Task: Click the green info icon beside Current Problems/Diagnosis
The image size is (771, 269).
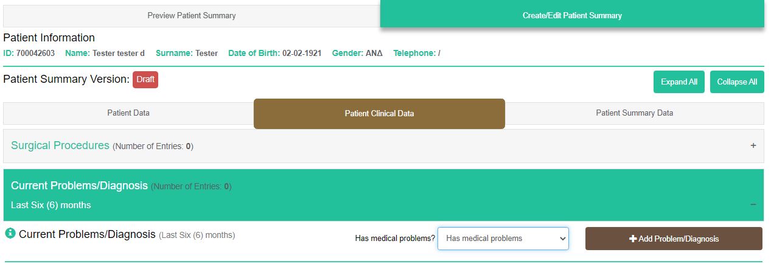Action: (x=10, y=234)
